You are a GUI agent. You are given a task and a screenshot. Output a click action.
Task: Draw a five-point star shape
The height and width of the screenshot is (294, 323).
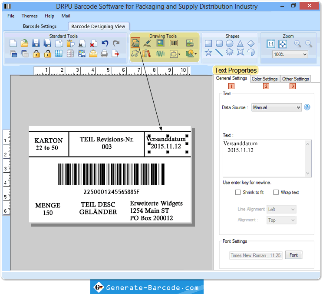pyautogui.click(x=208, y=52)
